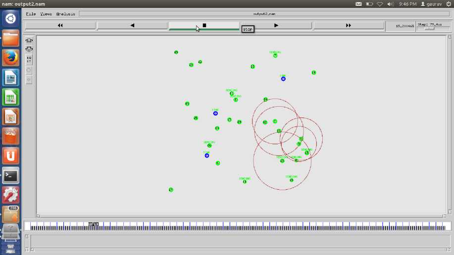This screenshot has height=255, width=454.
Task: Click the mail indicator in top panel
Action: coord(358,4)
